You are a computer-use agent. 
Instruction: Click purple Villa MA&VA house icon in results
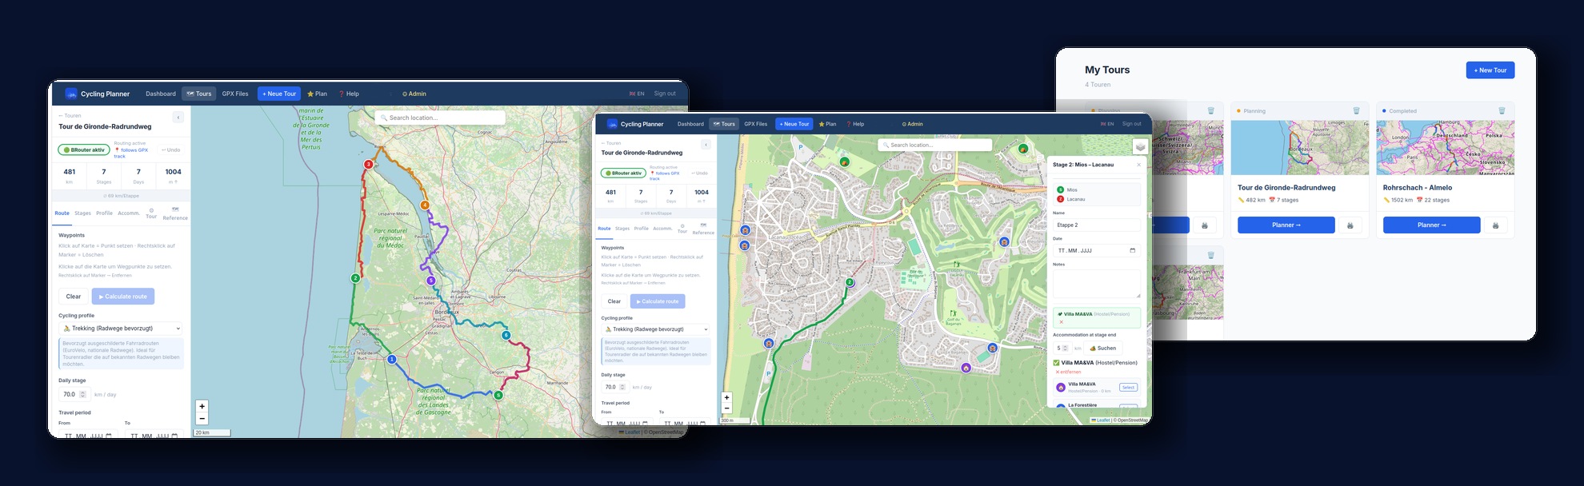pos(1061,388)
